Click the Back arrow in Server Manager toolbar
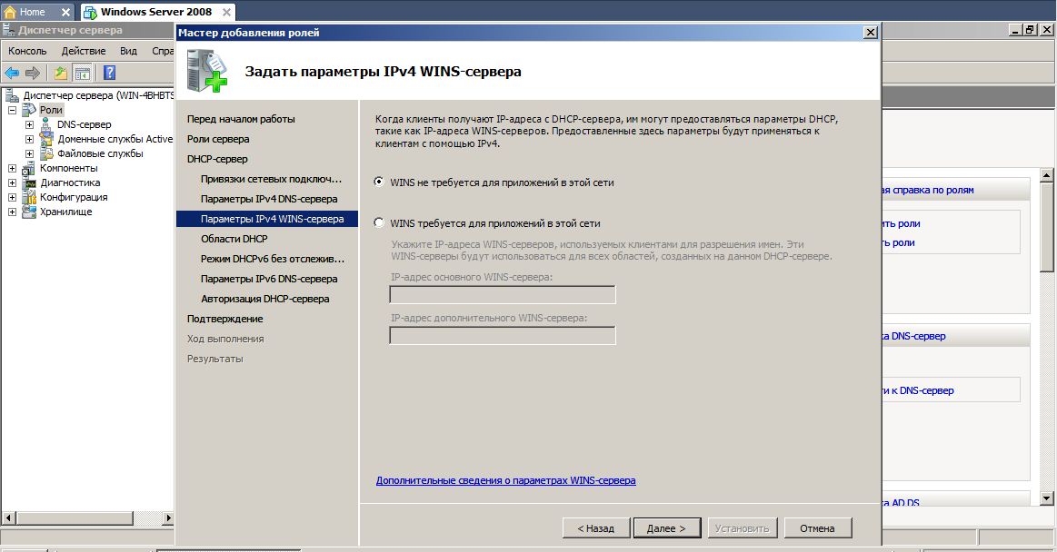The image size is (1057, 552). point(12,73)
